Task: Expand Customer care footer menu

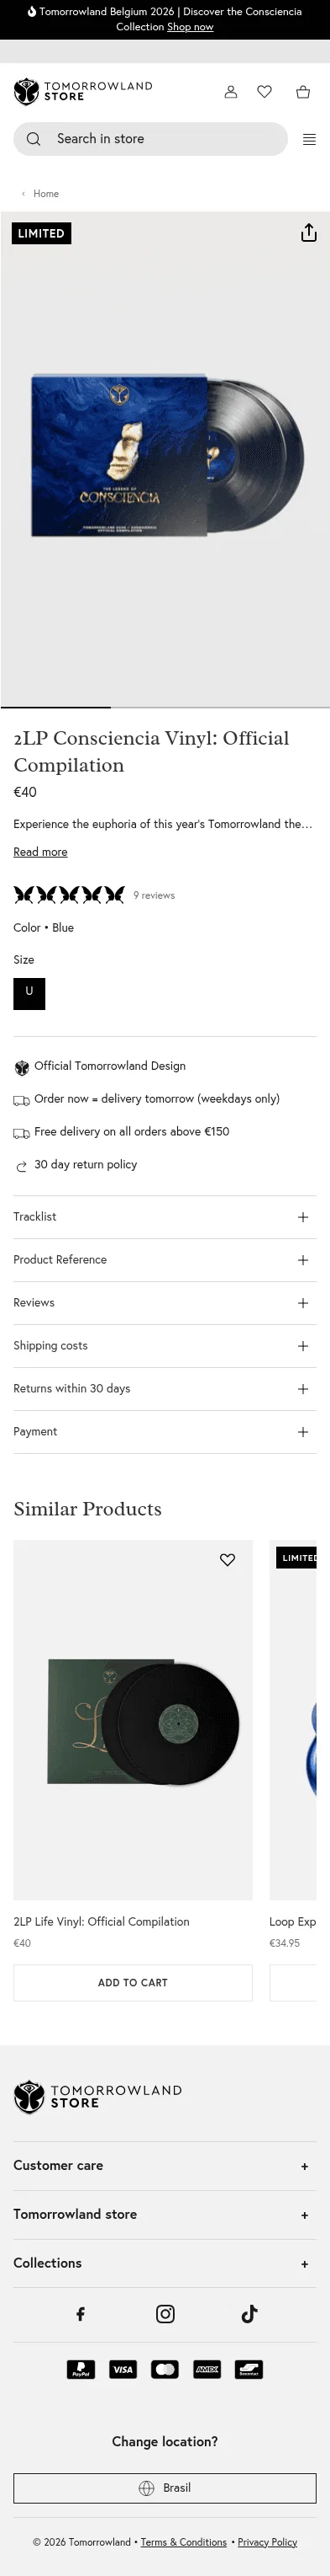Action: 165,2165
